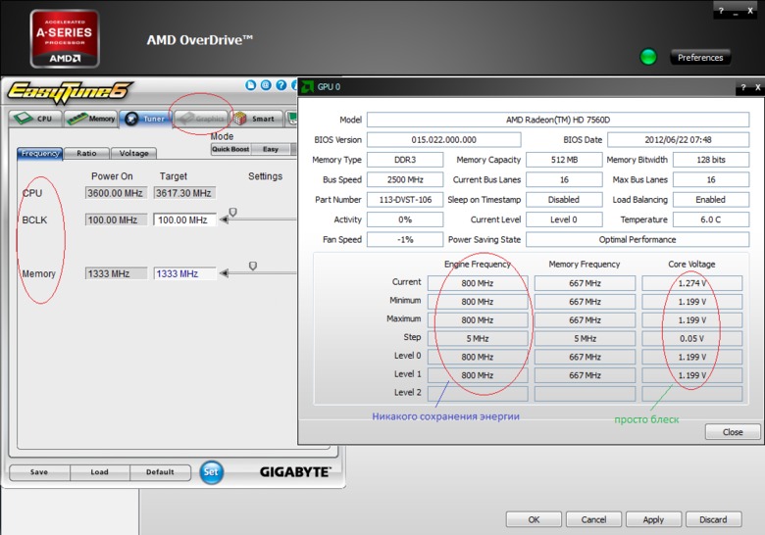765x535 pixels.
Task: Click the Model field AMD Radeon HD 7560D
Action: click(558, 120)
